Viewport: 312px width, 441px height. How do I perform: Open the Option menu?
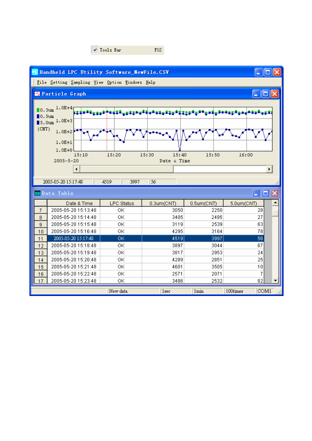point(114,82)
